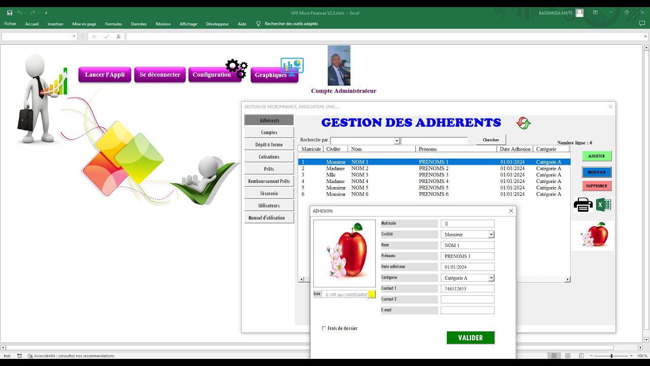Click the formula bar Cancel X icon
The width and height of the screenshot is (650, 366).
94,37
